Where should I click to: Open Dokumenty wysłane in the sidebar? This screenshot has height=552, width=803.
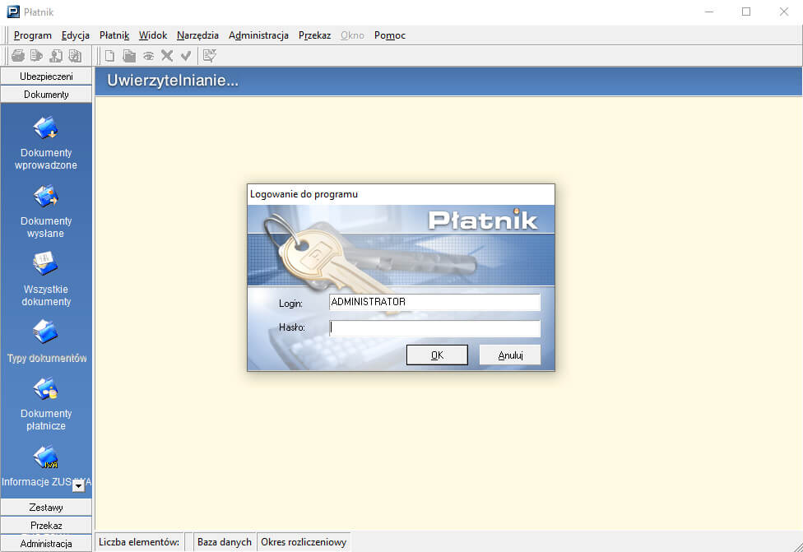(x=46, y=212)
